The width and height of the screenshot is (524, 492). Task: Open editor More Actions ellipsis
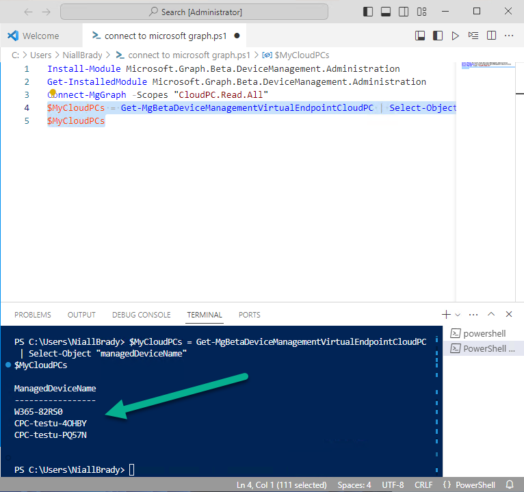tap(509, 36)
